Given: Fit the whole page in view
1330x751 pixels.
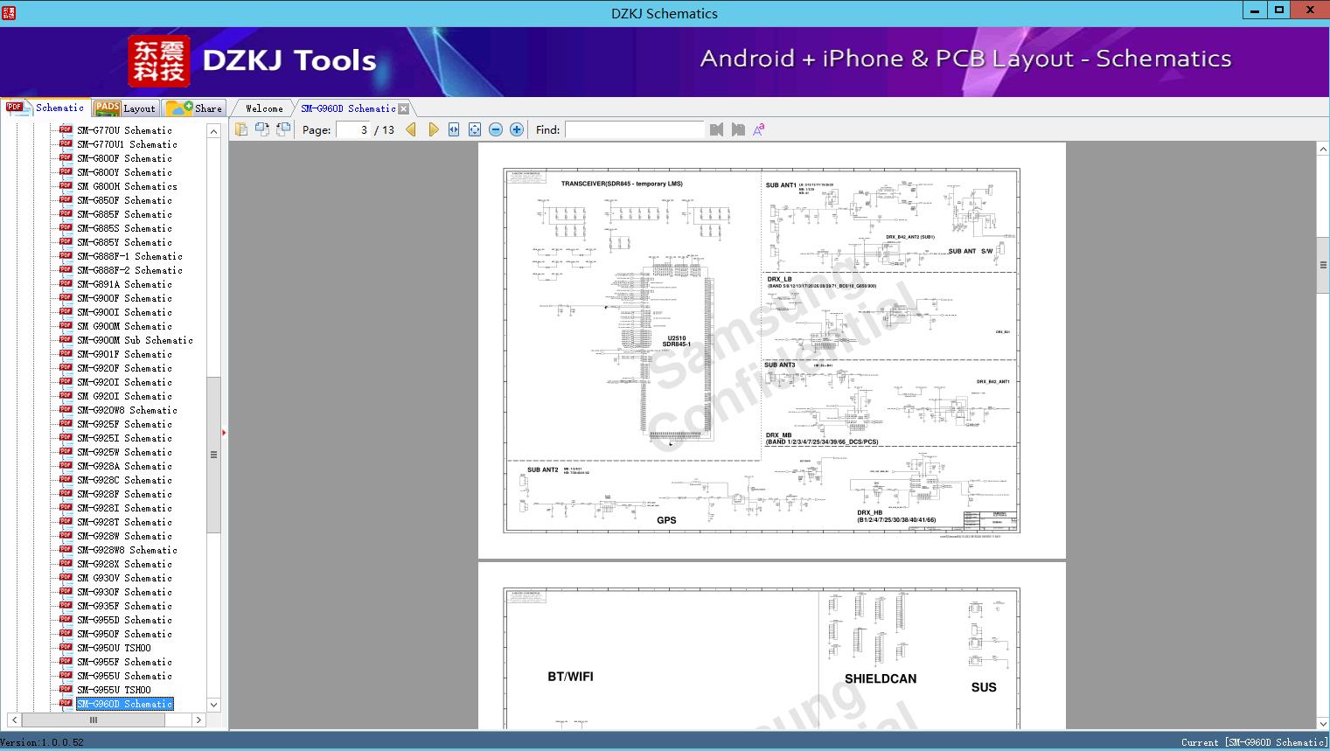Looking at the screenshot, I should 475,129.
